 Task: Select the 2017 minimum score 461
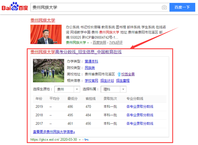click(70, 123)
